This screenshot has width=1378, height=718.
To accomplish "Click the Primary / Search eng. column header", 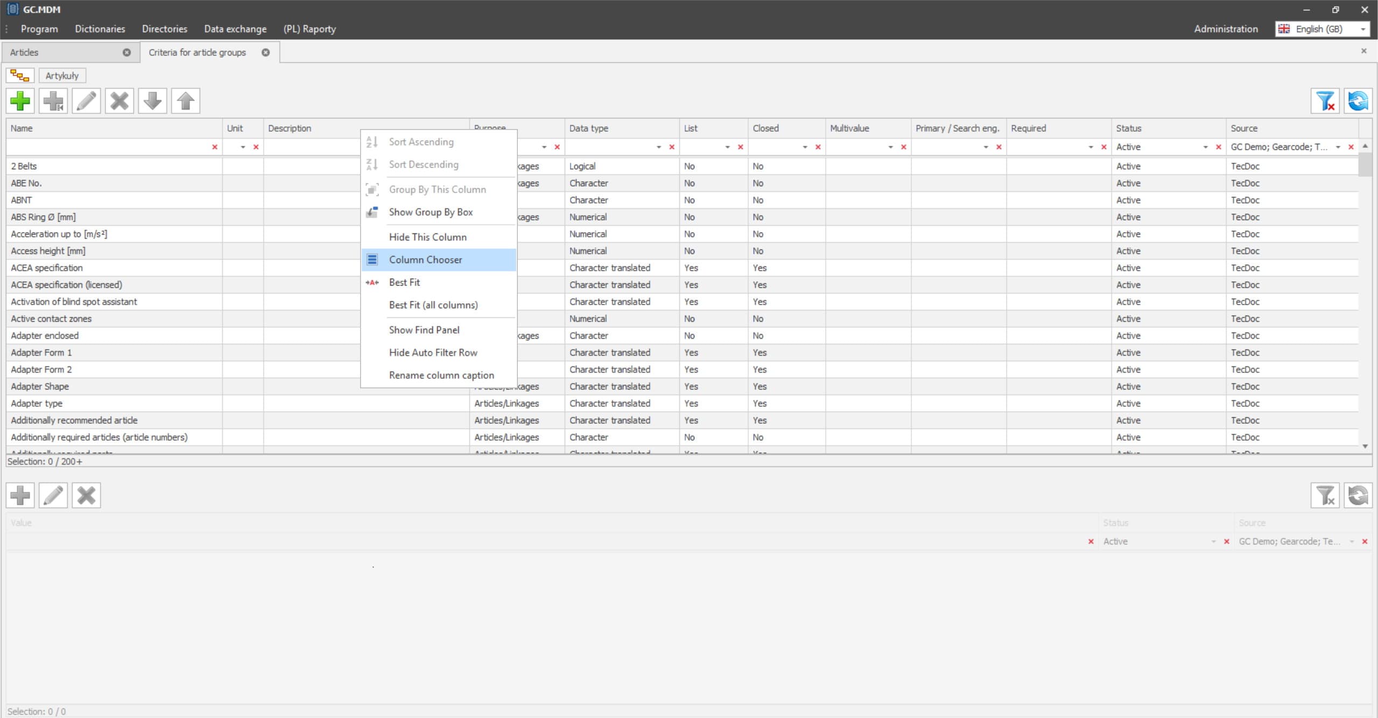I will 958,128.
